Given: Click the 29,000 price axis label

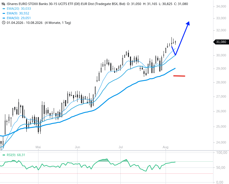Looking at the screenshot, I should [x=221, y=69].
